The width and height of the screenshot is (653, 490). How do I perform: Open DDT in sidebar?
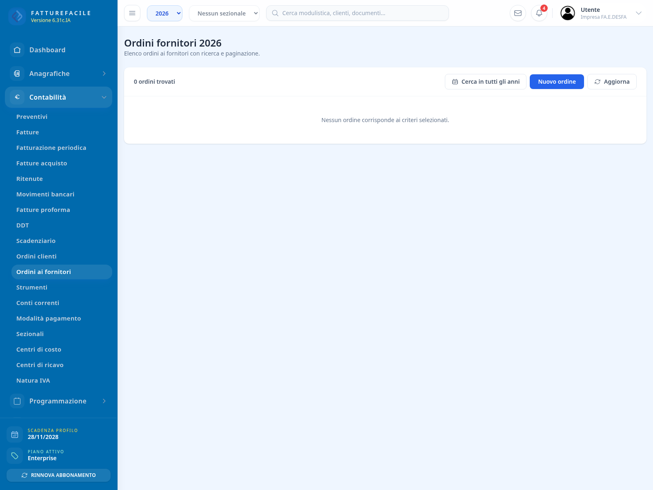[62, 225]
